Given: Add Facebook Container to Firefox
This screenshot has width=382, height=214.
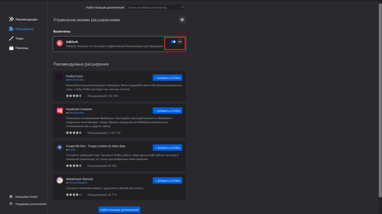Looking at the screenshot, I should click(x=167, y=111).
